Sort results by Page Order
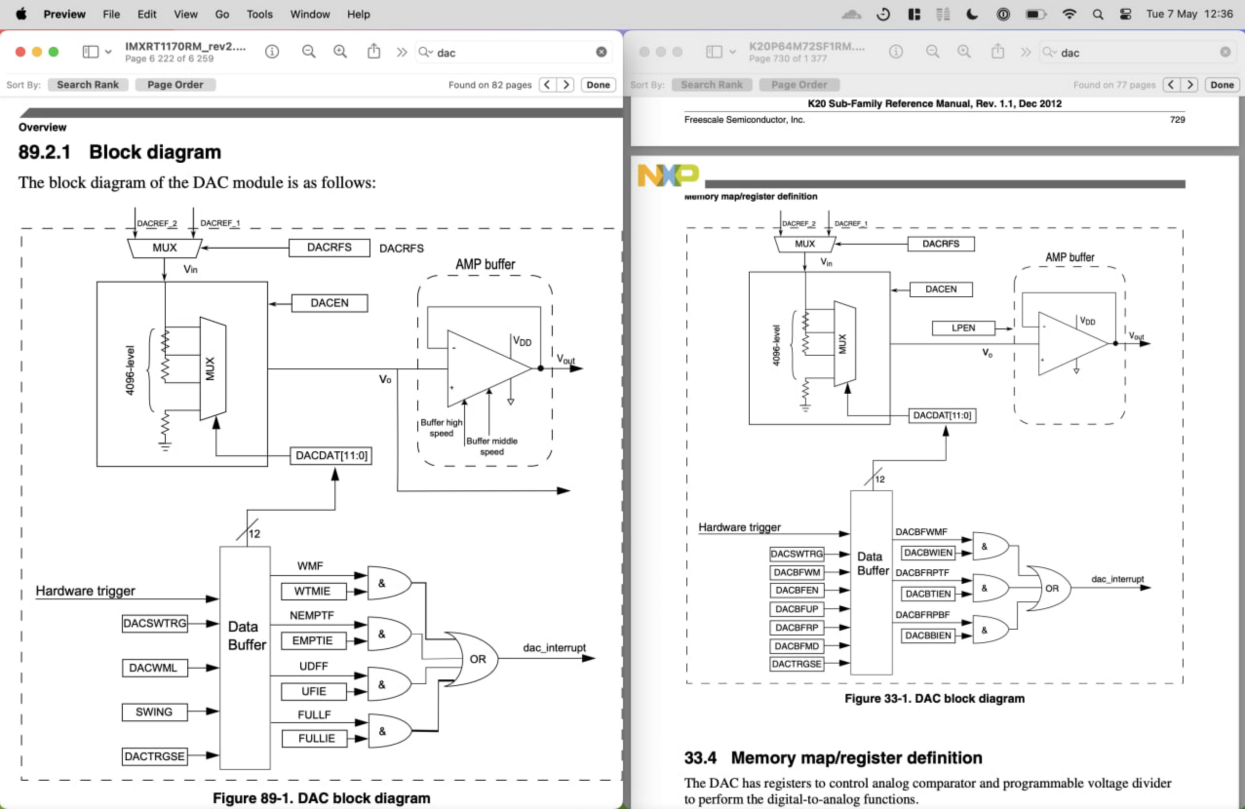The image size is (1245, 809). tap(175, 84)
